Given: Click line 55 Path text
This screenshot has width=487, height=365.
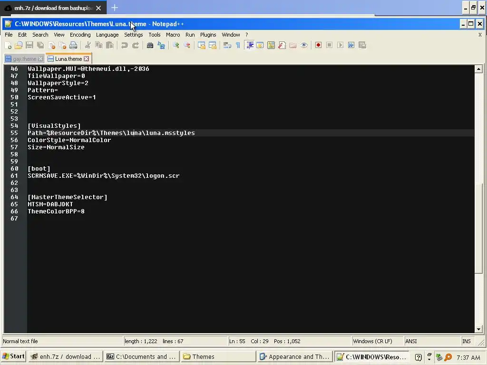Looking at the screenshot, I should (111, 133).
